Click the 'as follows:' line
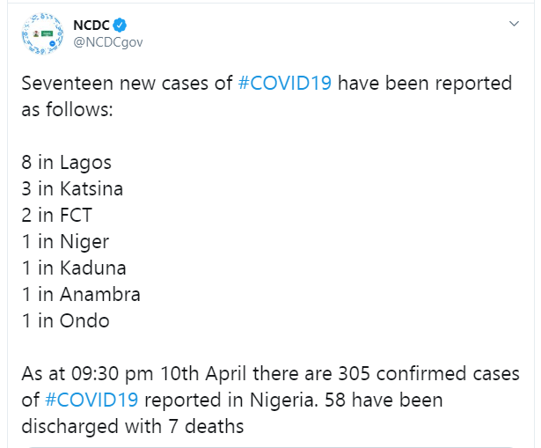 tap(67, 110)
